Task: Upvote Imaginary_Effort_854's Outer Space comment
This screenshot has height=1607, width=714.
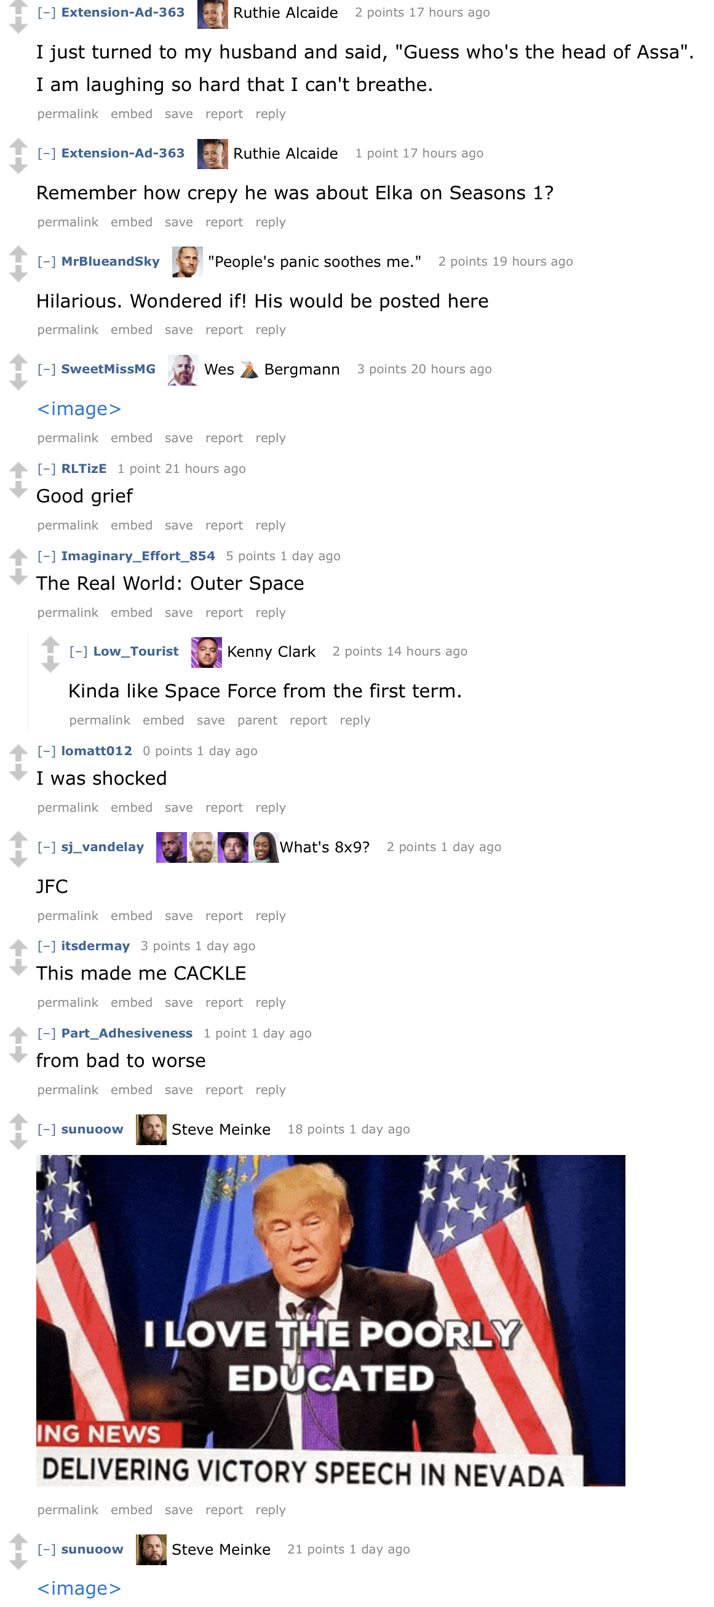Action: tap(18, 557)
